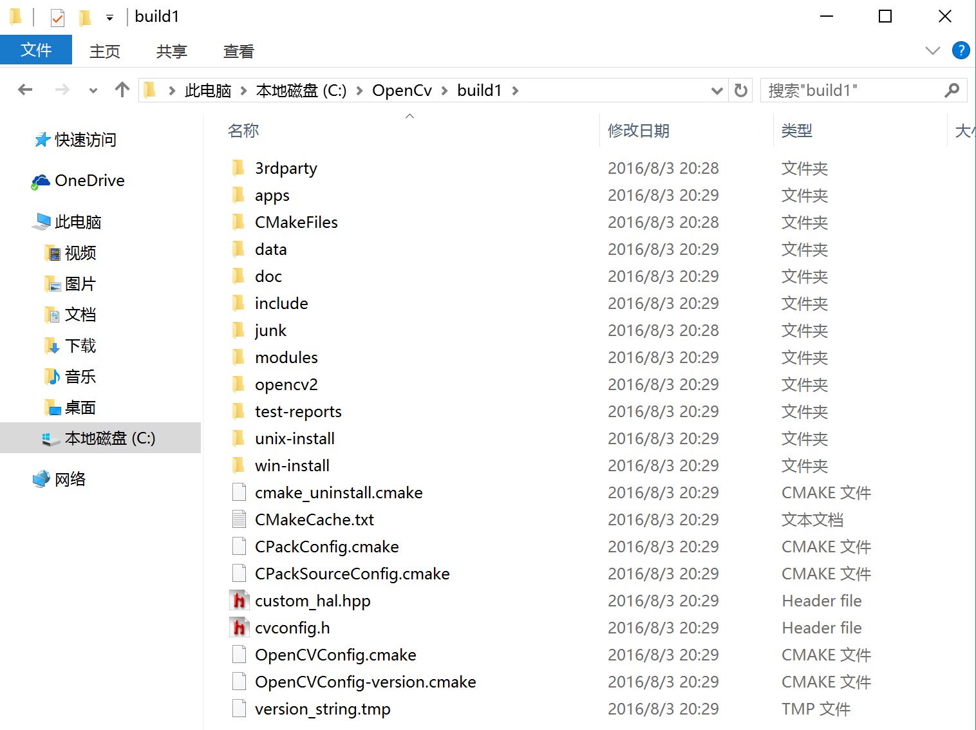Click the opencv2 folder icon
The height and width of the screenshot is (730, 976).
tap(239, 384)
